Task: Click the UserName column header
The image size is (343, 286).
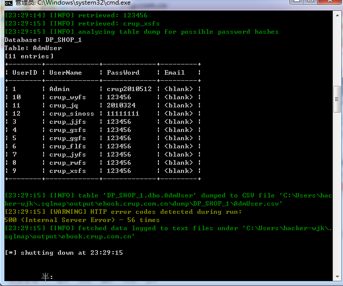Action: [66, 73]
